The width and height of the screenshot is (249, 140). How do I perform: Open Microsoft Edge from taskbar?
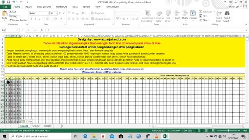tap(85, 136)
